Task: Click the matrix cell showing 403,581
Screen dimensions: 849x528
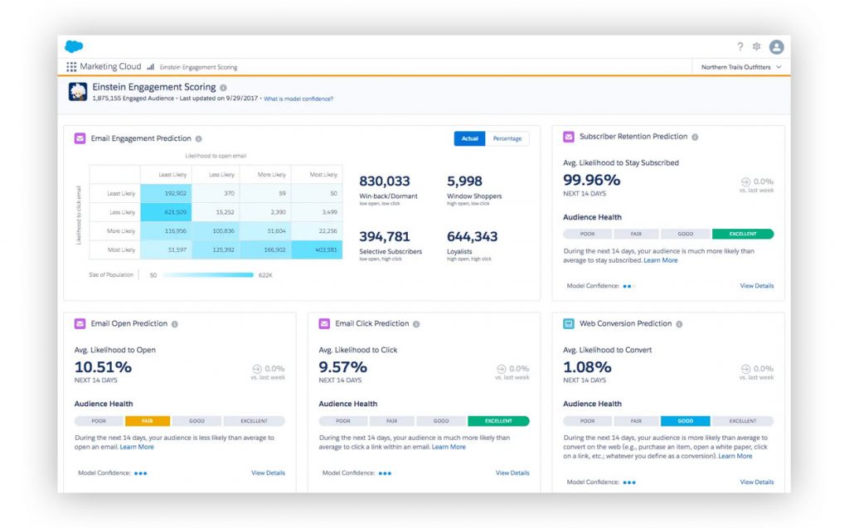Action: click(317, 249)
